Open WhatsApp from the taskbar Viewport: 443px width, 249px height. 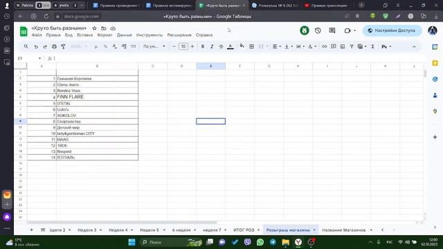click(x=260, y=242)
